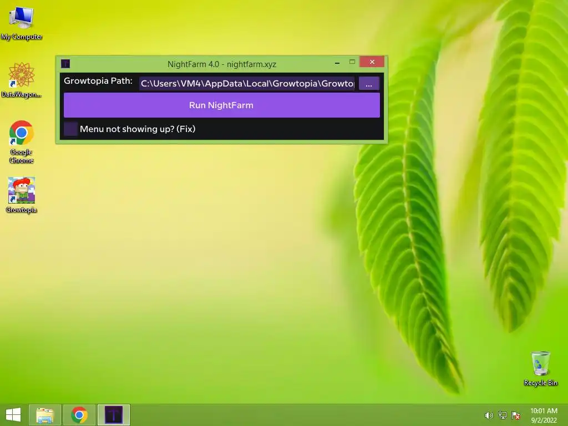Open the network tray icon
Viewport: 568px width, 426px height.
[x=503, y=415]
